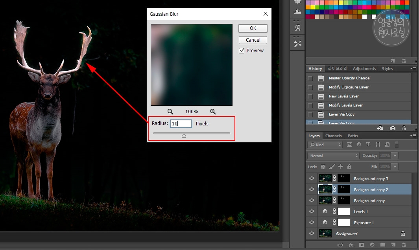Filter layers for pixel layers

point(349,145)
